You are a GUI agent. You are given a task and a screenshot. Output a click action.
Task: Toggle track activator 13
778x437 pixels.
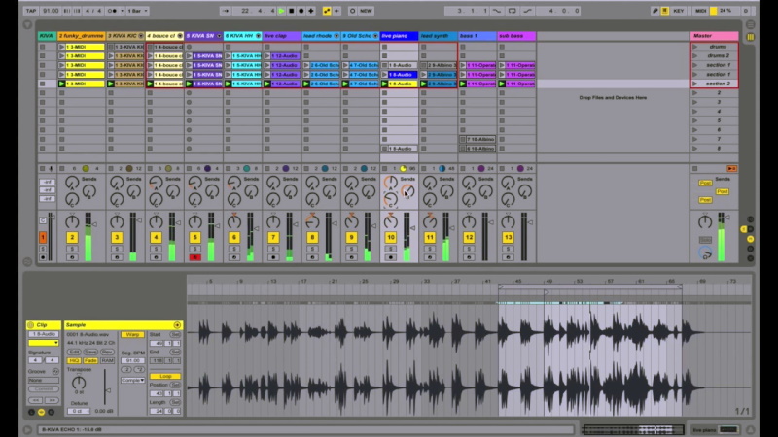coord(508,237)
